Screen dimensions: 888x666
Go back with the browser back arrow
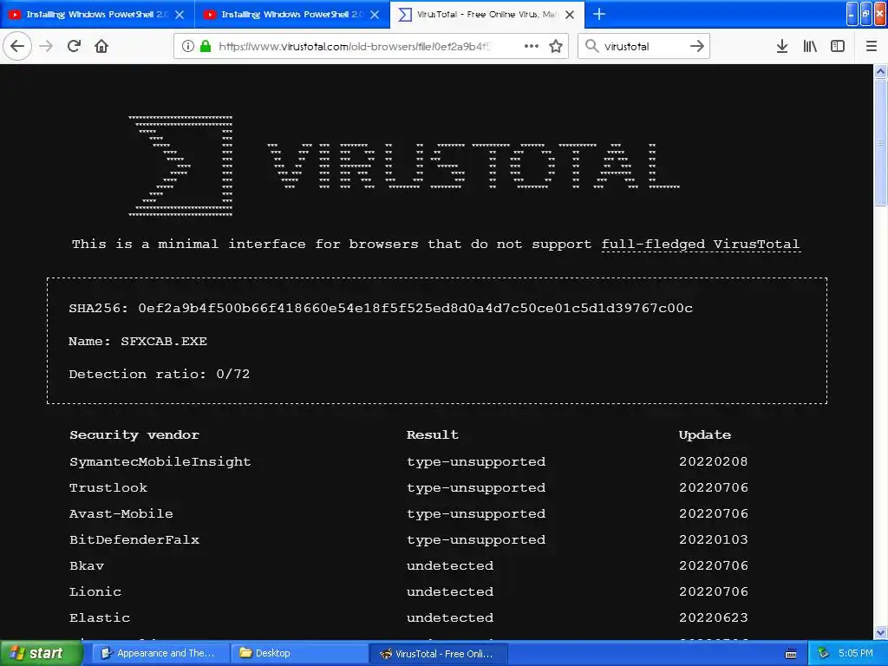click(x=17, y=46)
